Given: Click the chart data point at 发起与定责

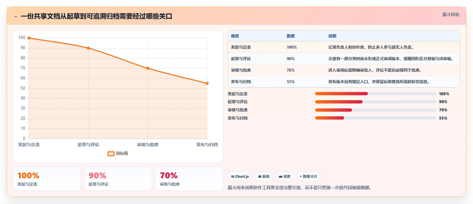Looking at the screenshot, I should pos(29,38).
